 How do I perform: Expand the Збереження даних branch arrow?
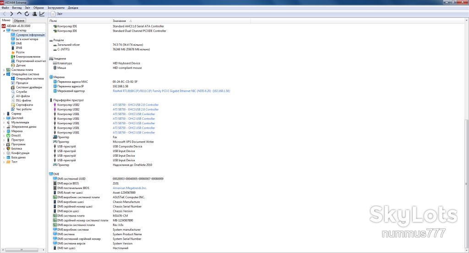[x=4, y=127]
